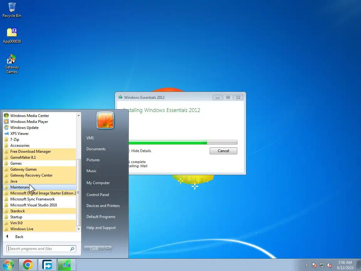Expand the Java folder
The image size is (361, 271).
click(39, 181)
